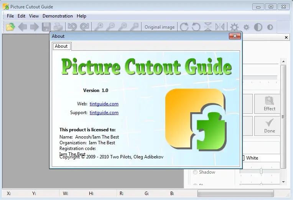Viewport: 293px width, 200px height.
Task: Click the Rotate clockwise icon
Action: (x=184, y=27)
